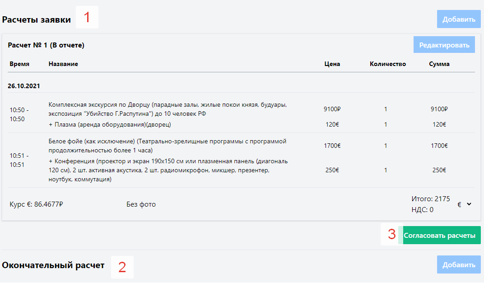This screenshot has height=288, width=484.
Task: Select the Комплексная экскурсия по Дворцу item
Action: pyautogui.click(x=168, y=109)
